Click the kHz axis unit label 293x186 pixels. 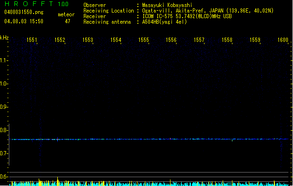point(4,38)
